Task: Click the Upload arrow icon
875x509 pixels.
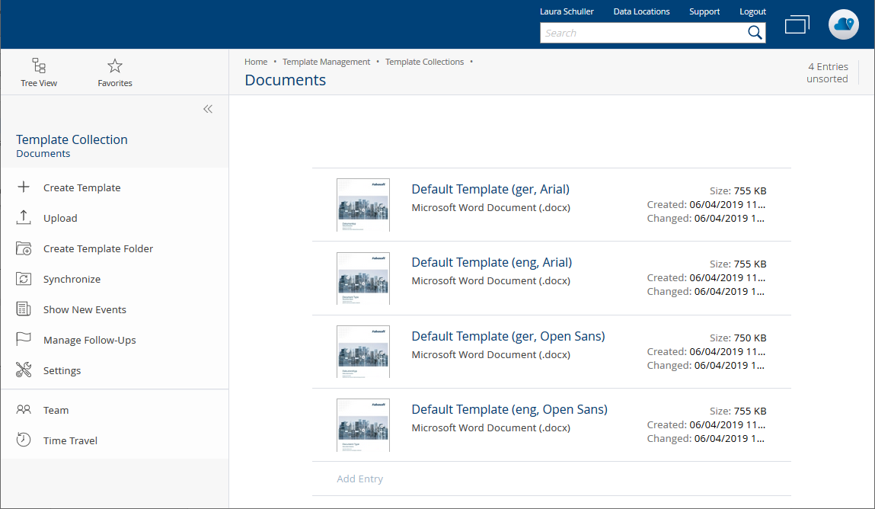Action: [24, 218]
